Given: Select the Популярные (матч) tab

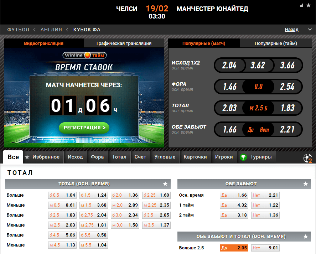Looking at the screenshot, I should click(204, 43).
